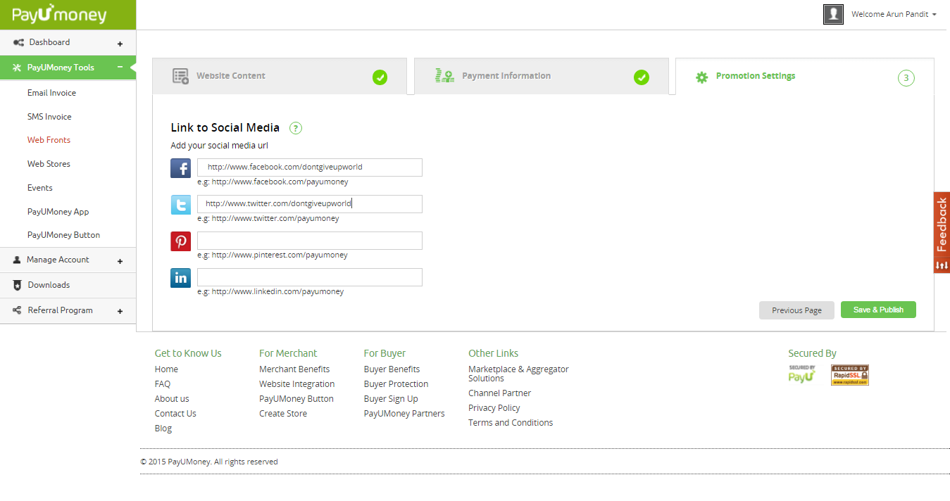Open Website Integration link
950x501 pixels.
pyautogui.click(x=297, y=384)
